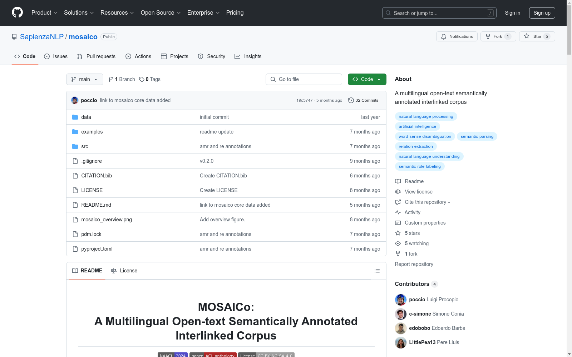Screen dimensions: 572x357
Task: Open the natural-language-processing topic tag
Action: click(426, 116)
